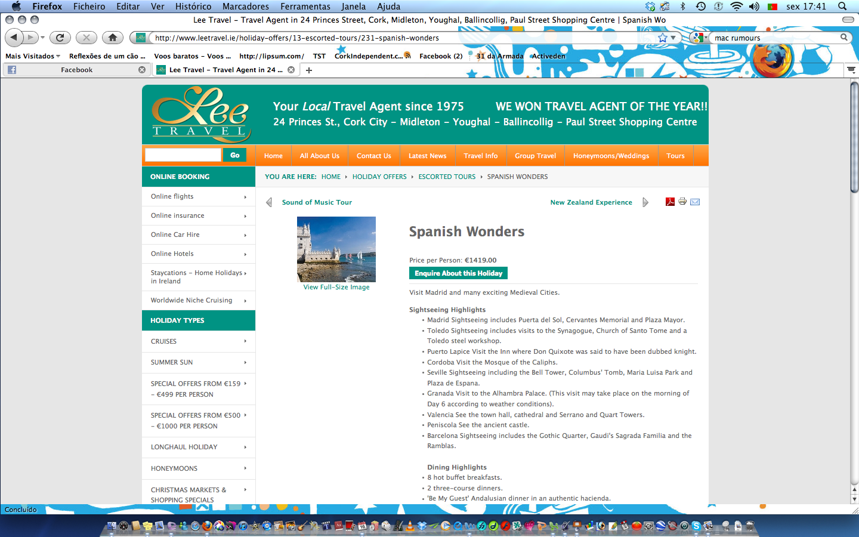Print the page using the printer icon
Screen dimensions: 859x537
[x=682, y=202]
